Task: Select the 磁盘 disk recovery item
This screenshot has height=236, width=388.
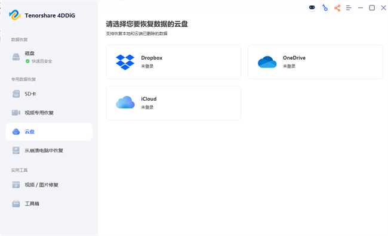Action: (x=49, y=57)
